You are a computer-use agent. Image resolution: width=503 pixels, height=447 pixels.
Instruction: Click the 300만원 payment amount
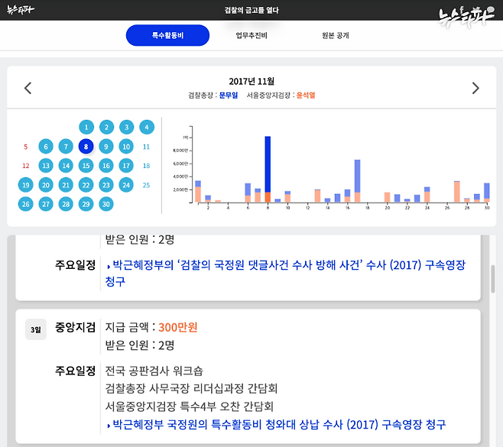[x=177, y=327]
